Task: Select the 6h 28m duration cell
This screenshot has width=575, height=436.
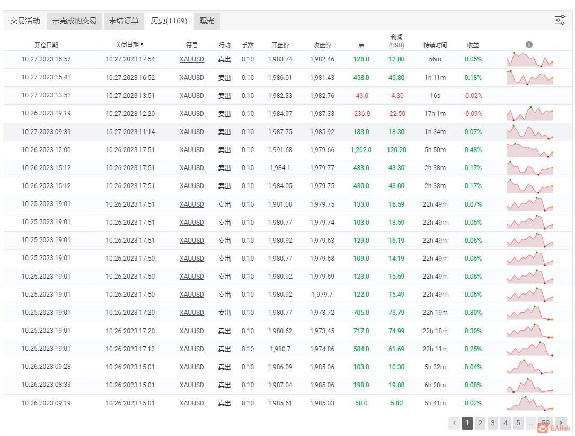Action: point(435,385)
